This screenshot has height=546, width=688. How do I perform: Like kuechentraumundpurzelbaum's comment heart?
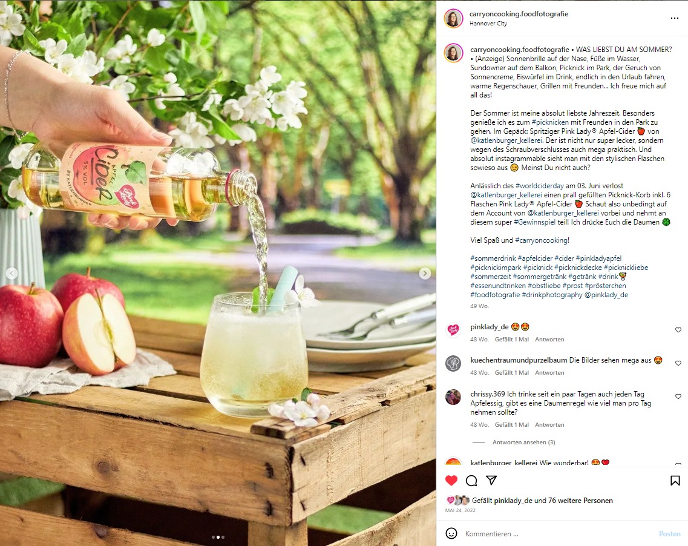tap(678, 363)
